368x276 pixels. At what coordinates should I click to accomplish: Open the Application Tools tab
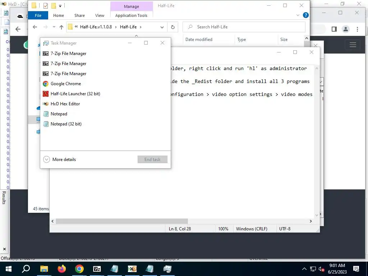click(x=132, y=15)
